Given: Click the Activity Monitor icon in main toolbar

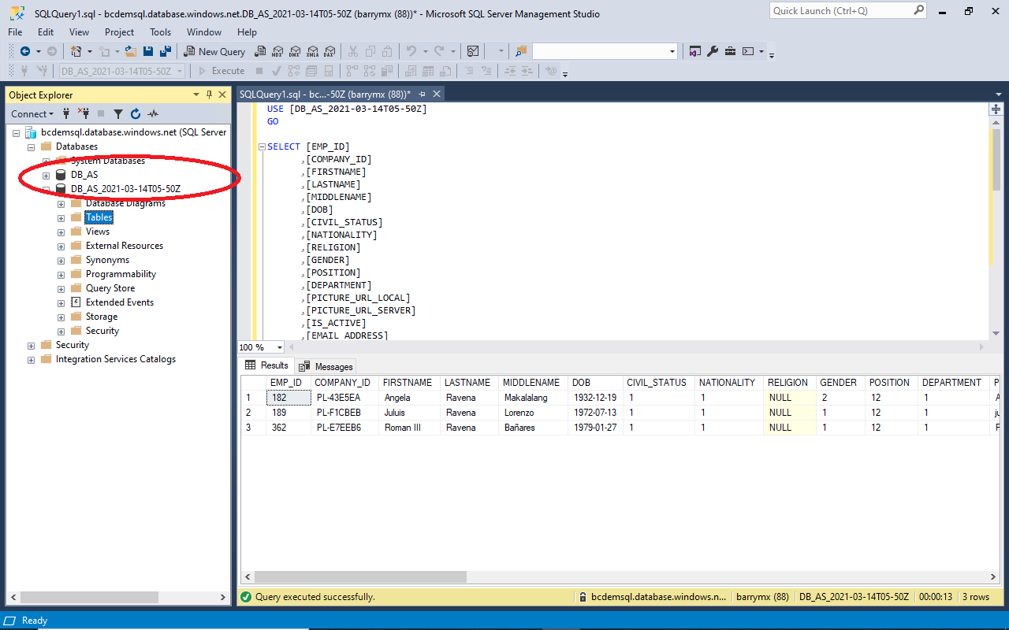Looking at the screenshot, I should point(473,51).
